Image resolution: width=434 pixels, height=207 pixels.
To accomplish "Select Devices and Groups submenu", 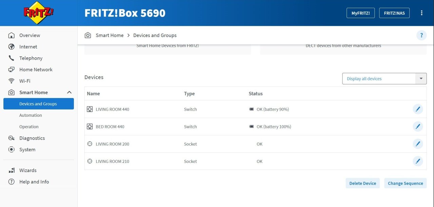I will [x=39, y=104].
